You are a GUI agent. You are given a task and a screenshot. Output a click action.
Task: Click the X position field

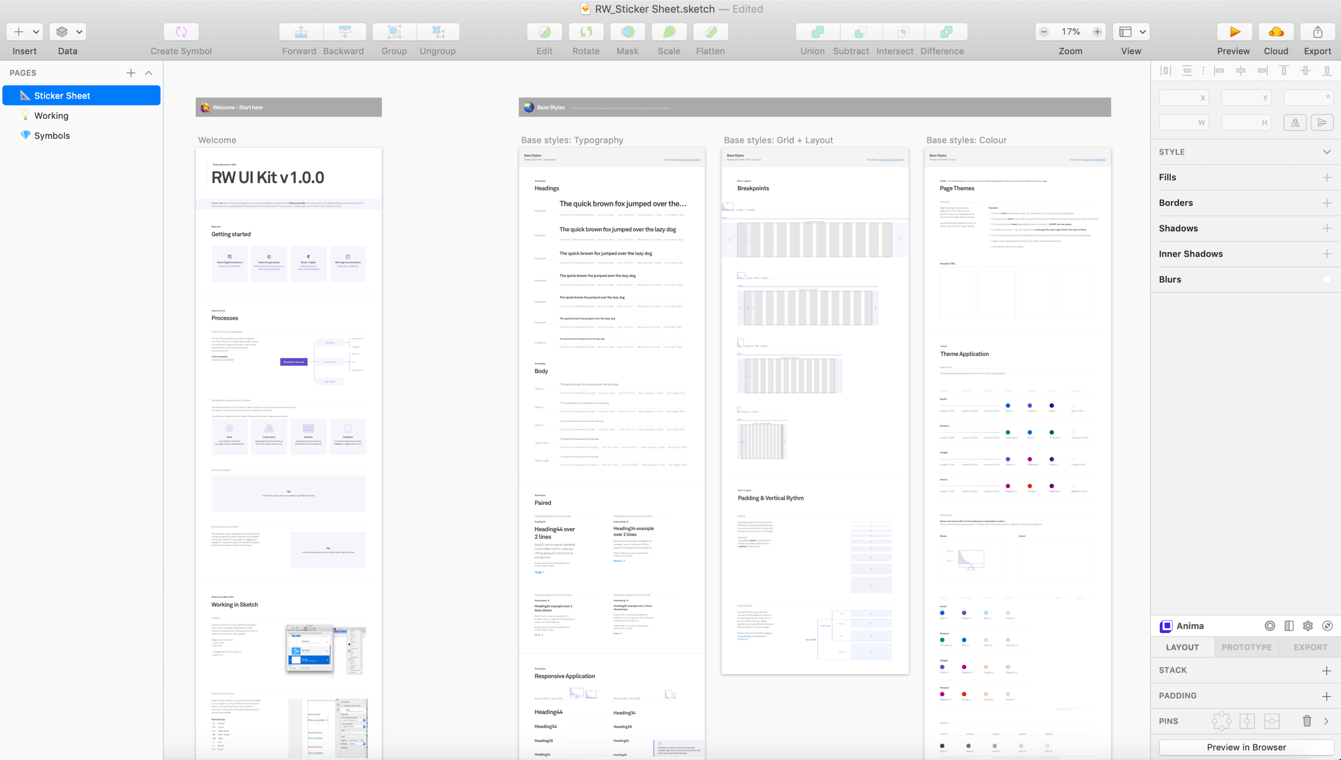(1184, 98)
